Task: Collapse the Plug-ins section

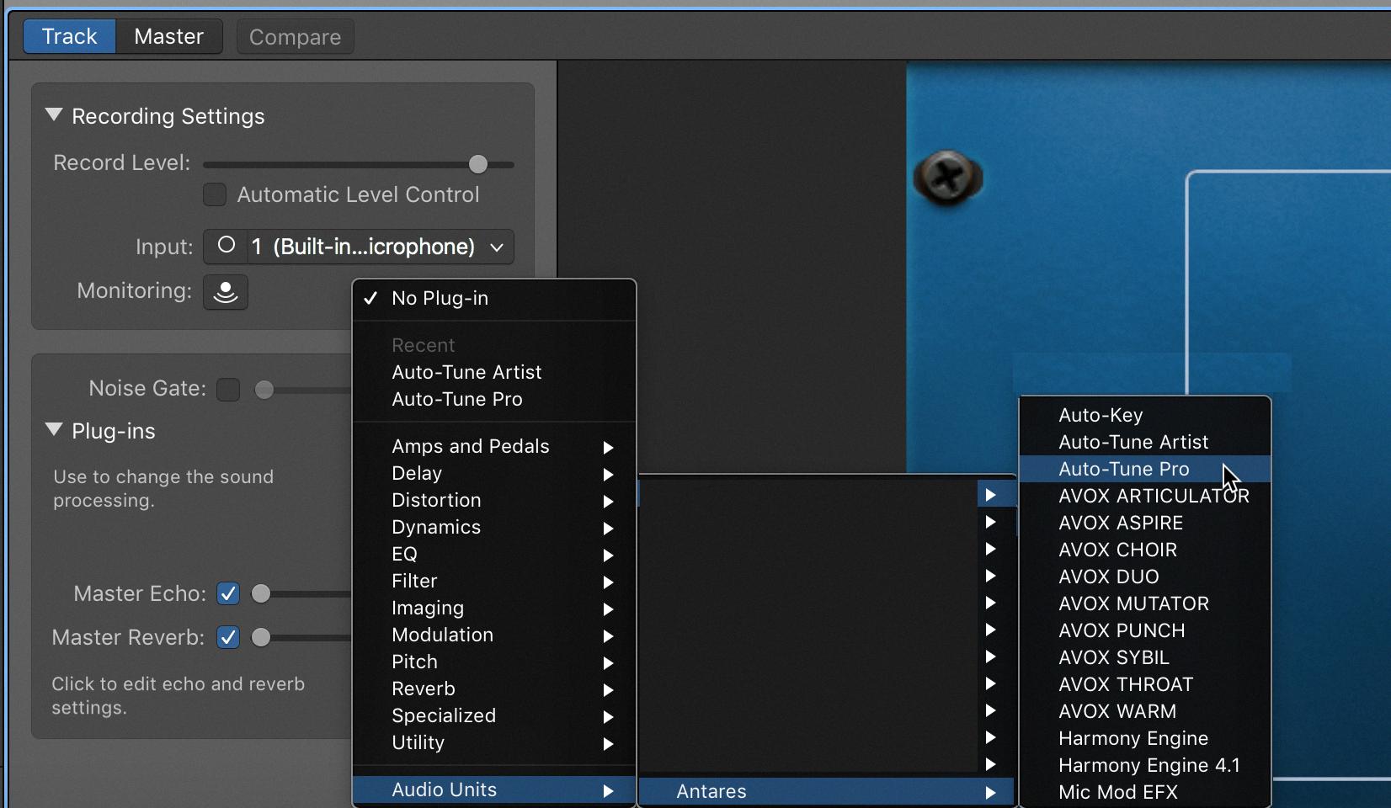Action: 54,430
